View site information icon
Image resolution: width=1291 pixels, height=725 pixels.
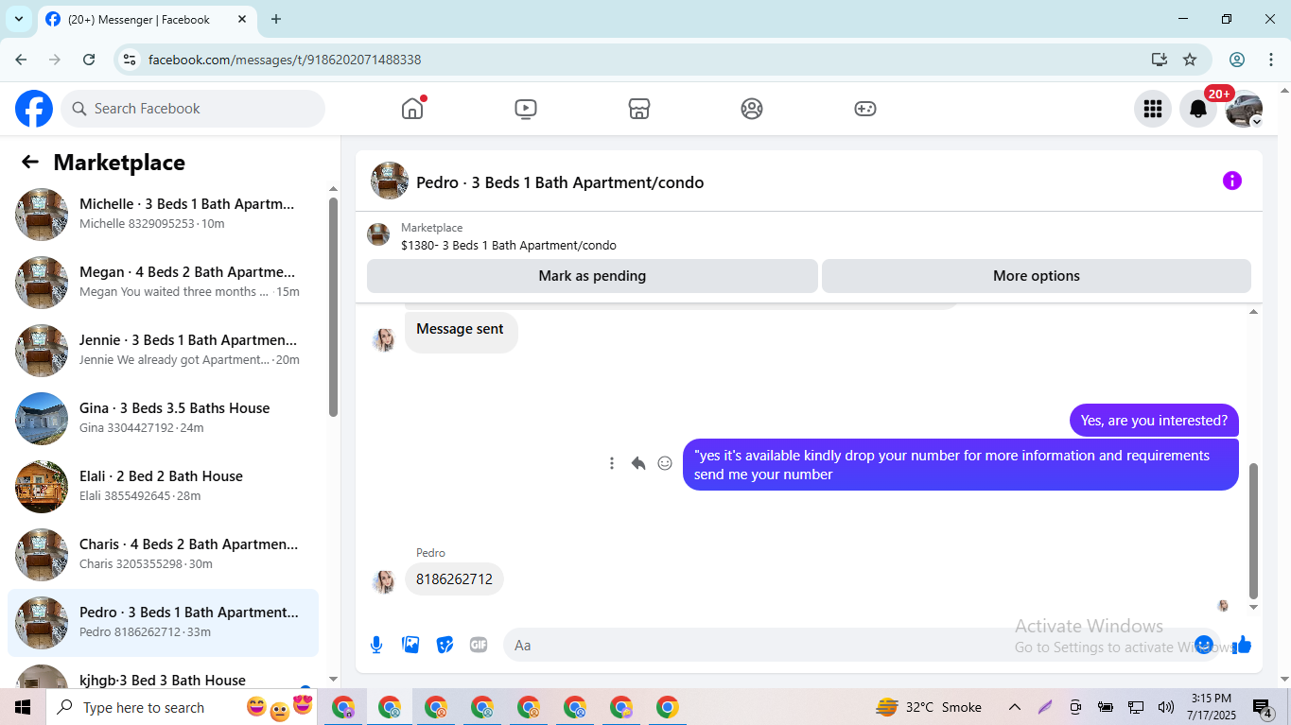pos(131,60)
